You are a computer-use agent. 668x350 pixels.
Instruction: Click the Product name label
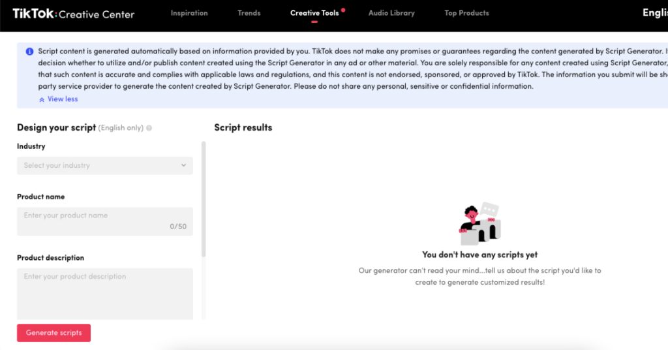[41, 197]
